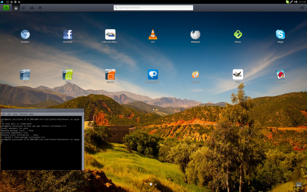This screenshot has height=192, width=307.
Task: Click the terminal scrollbar up arrow
Action: 83,117
